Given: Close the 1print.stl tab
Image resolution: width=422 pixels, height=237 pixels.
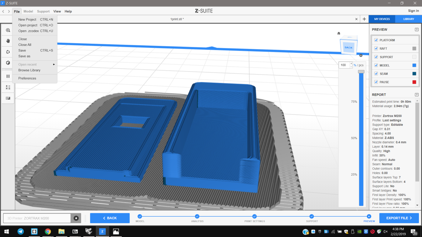Looking at the screenshot, I should (x=356, y=19).
